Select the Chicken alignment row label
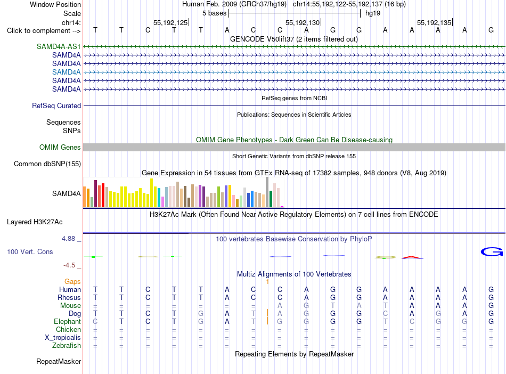This screenshot has width=506, height=374. pyautogui.click(x=68, y=329)
